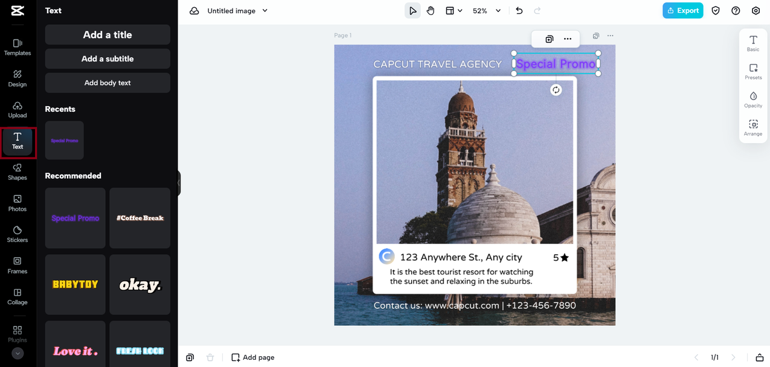
Task: Open the canvas layout dropdown
Action: pos(454,11)
